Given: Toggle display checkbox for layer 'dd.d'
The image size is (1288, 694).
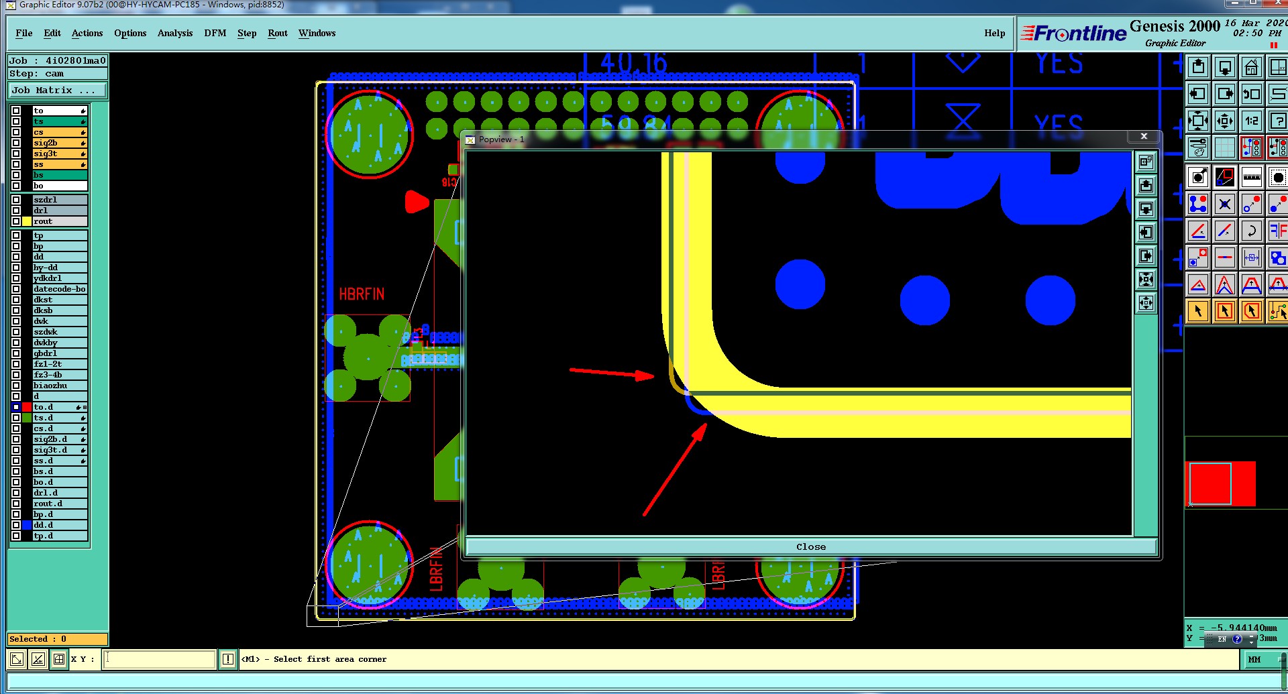Looking at the screenshot, I should 16,525.
